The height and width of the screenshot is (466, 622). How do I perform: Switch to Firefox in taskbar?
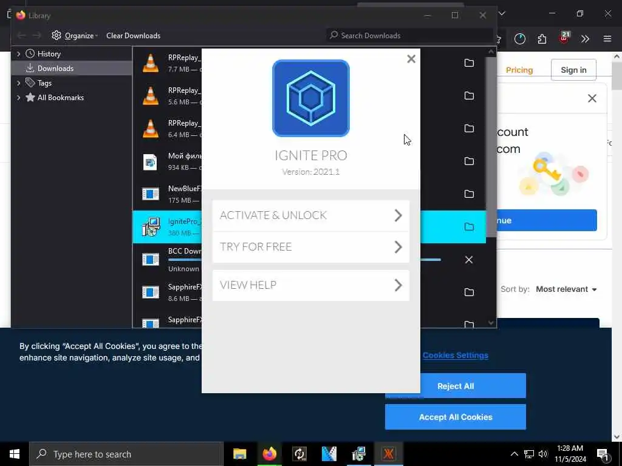(269, 454)
